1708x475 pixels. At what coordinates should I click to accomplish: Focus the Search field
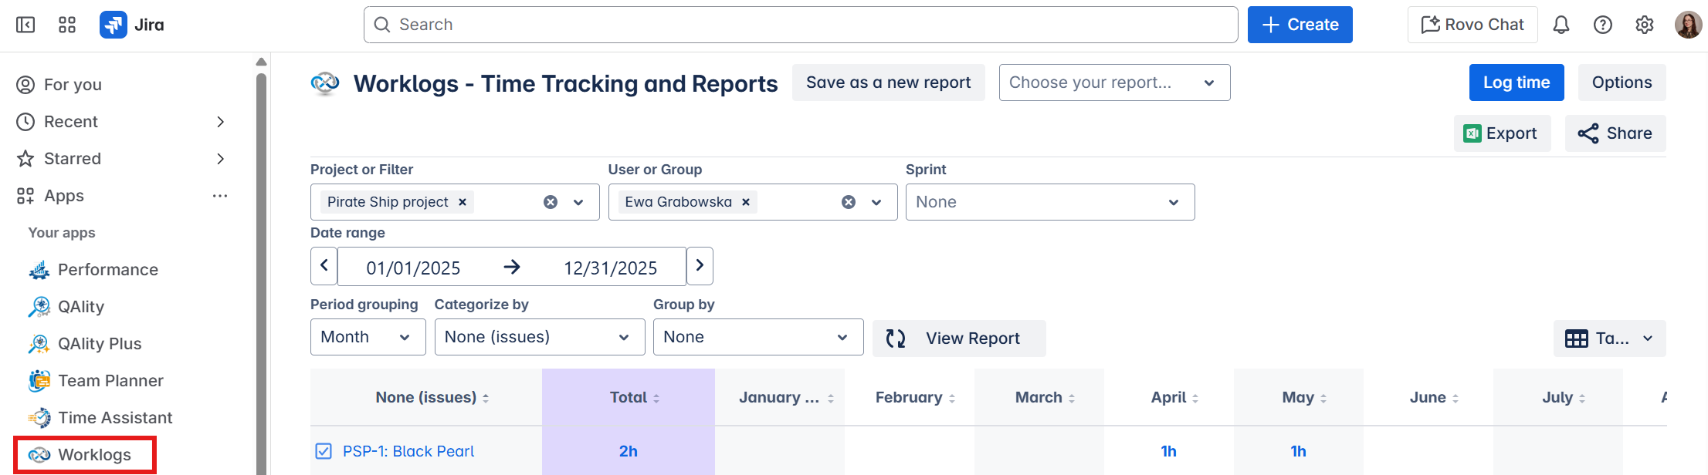(x=801, y=25)
